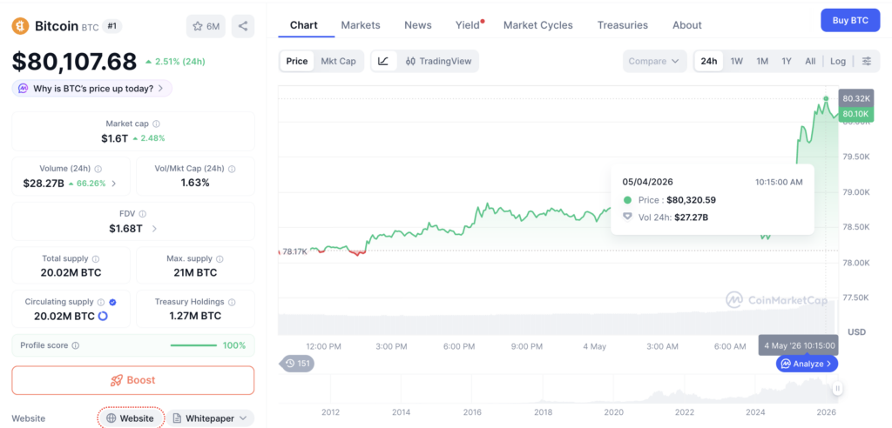Click FDV info icon
The height and width of the screenshot is (428, 892).
142,214
